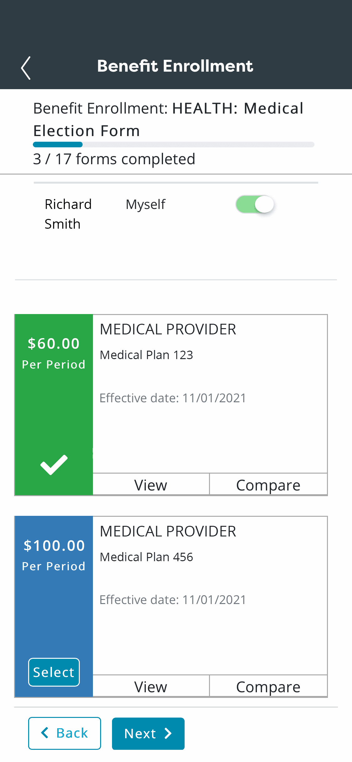Toggle Richard Smith coverage switch
The width and height of the screenshot is (352, 762).
click(x=255, y=205)
